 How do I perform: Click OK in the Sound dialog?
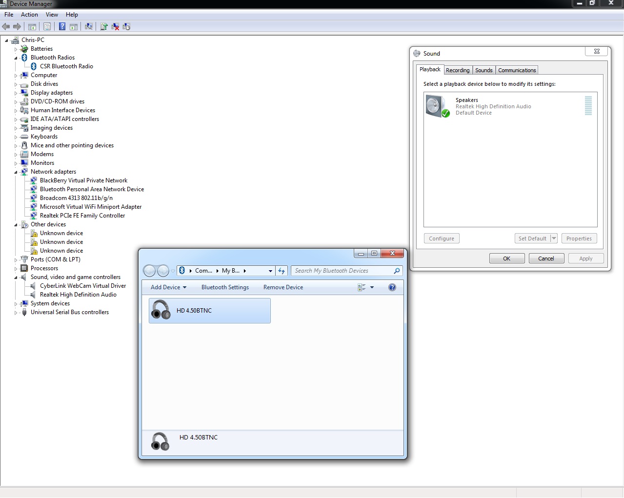pyautogui.click(x=507, y=259)
